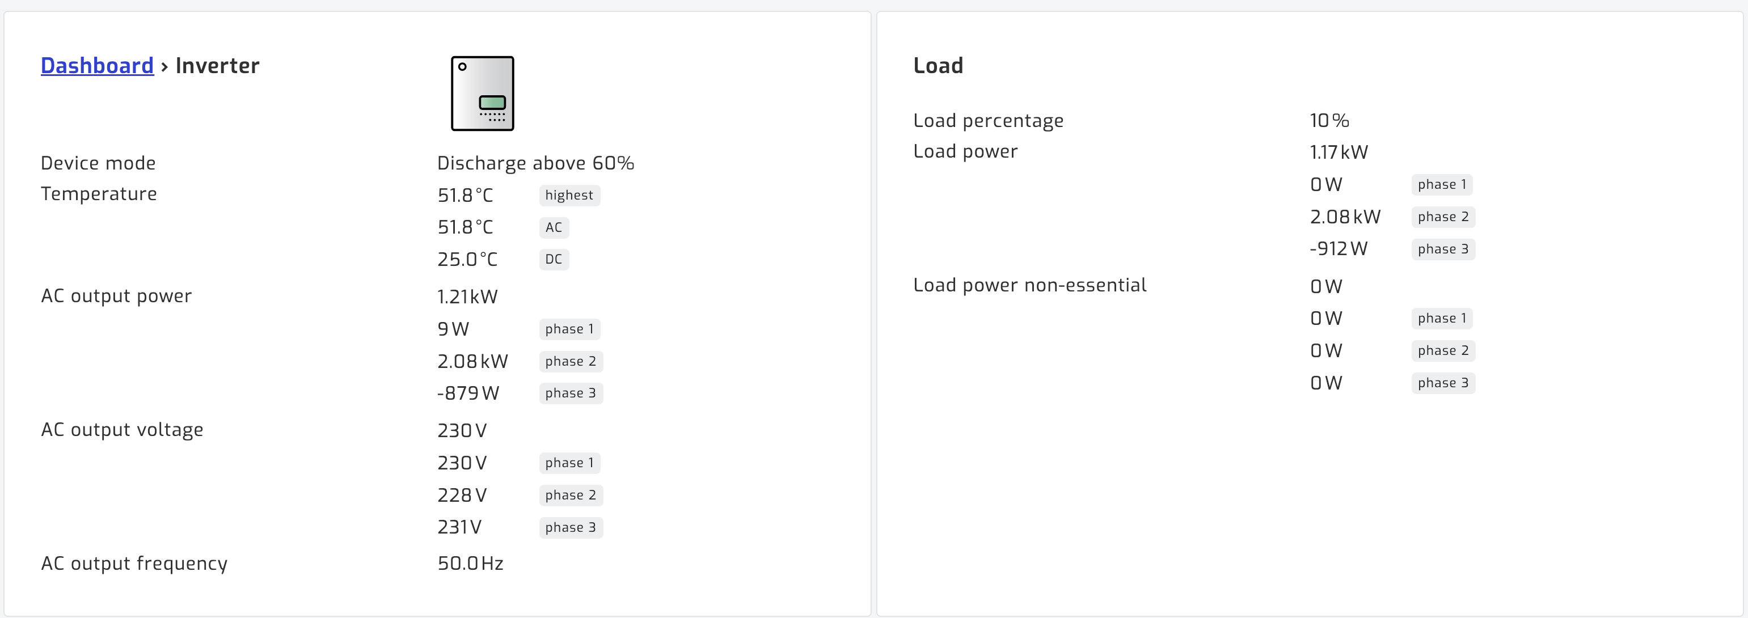Screen dimensions: 1748x618
Task: Click the Inverter breadcrumb title
Action: (x=217, y=66)
